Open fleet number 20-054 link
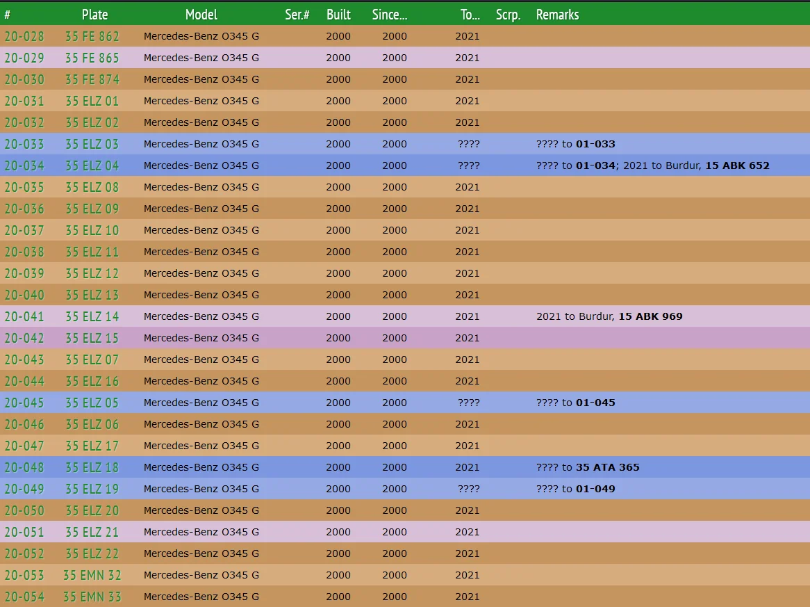810x607 pixels. tap(24, 597)
